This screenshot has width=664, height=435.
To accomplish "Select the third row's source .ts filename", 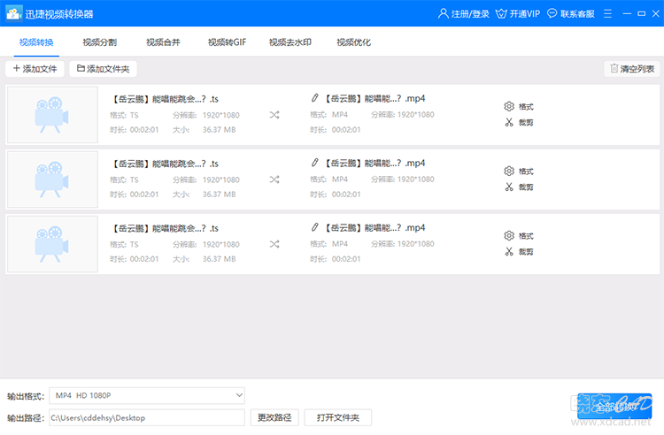I will (165, 229).
